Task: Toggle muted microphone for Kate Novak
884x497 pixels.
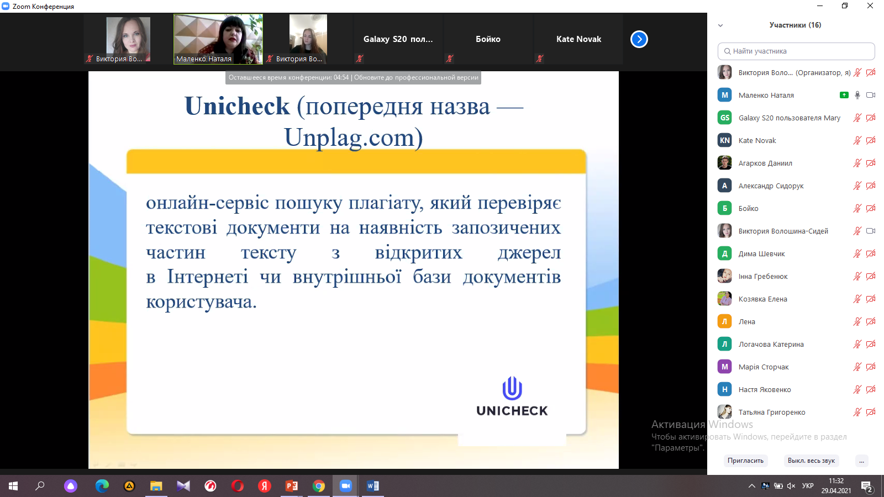Action: [857, 140]
